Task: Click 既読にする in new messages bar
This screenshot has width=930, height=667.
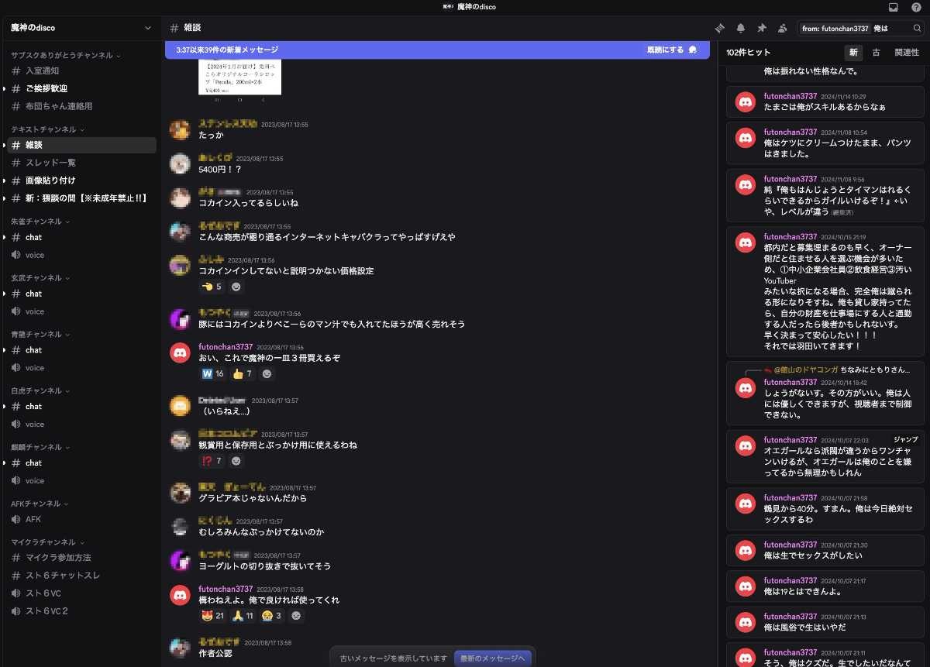Action: (671, 50)
